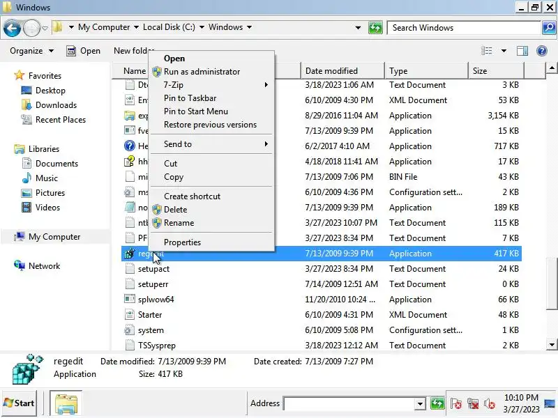Click the Action Center flag tray icon
This screenshot has height=418, width=558.
coord(456,404)
